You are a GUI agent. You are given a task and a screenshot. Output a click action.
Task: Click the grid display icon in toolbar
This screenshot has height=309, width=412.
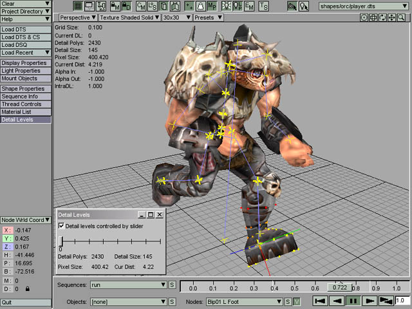click(x=79, y=6)
